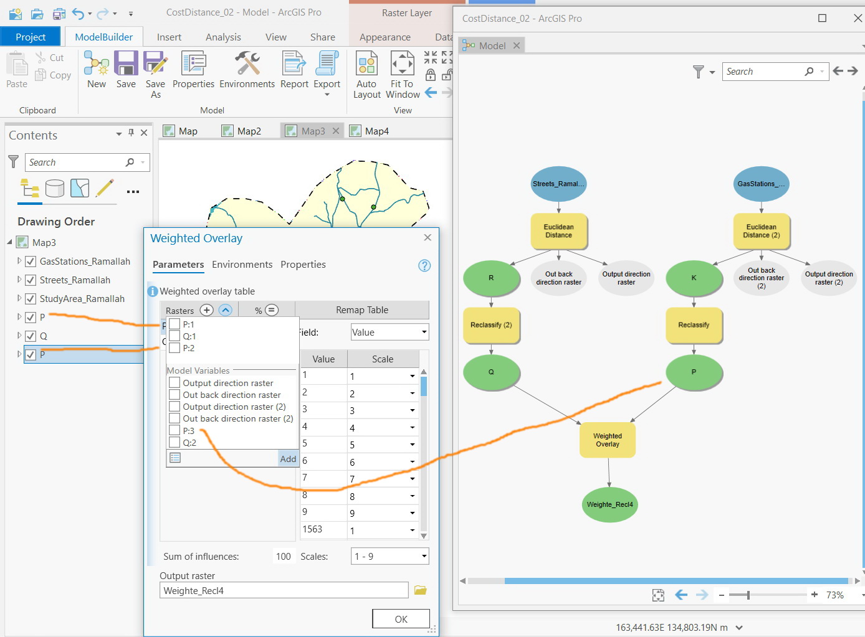Browse for output raster with folder icon
This screenshot has height=637, width=865.
tap(421, 590)
